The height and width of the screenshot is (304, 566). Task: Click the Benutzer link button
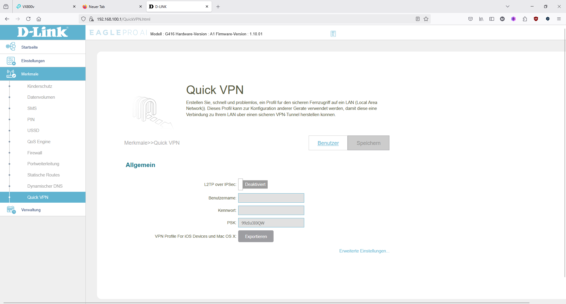tap(328, 143)
